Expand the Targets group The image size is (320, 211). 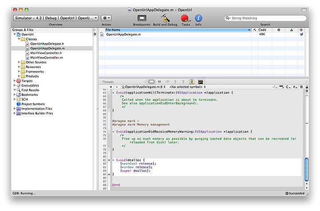pyautogui.click(x=15, y=81)
